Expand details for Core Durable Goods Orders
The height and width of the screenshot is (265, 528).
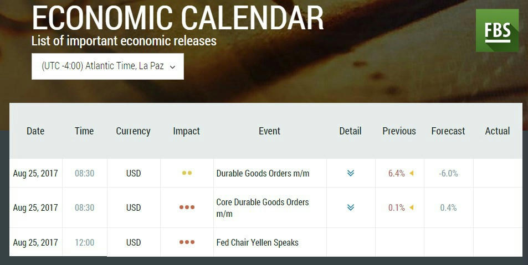[351, 207]
